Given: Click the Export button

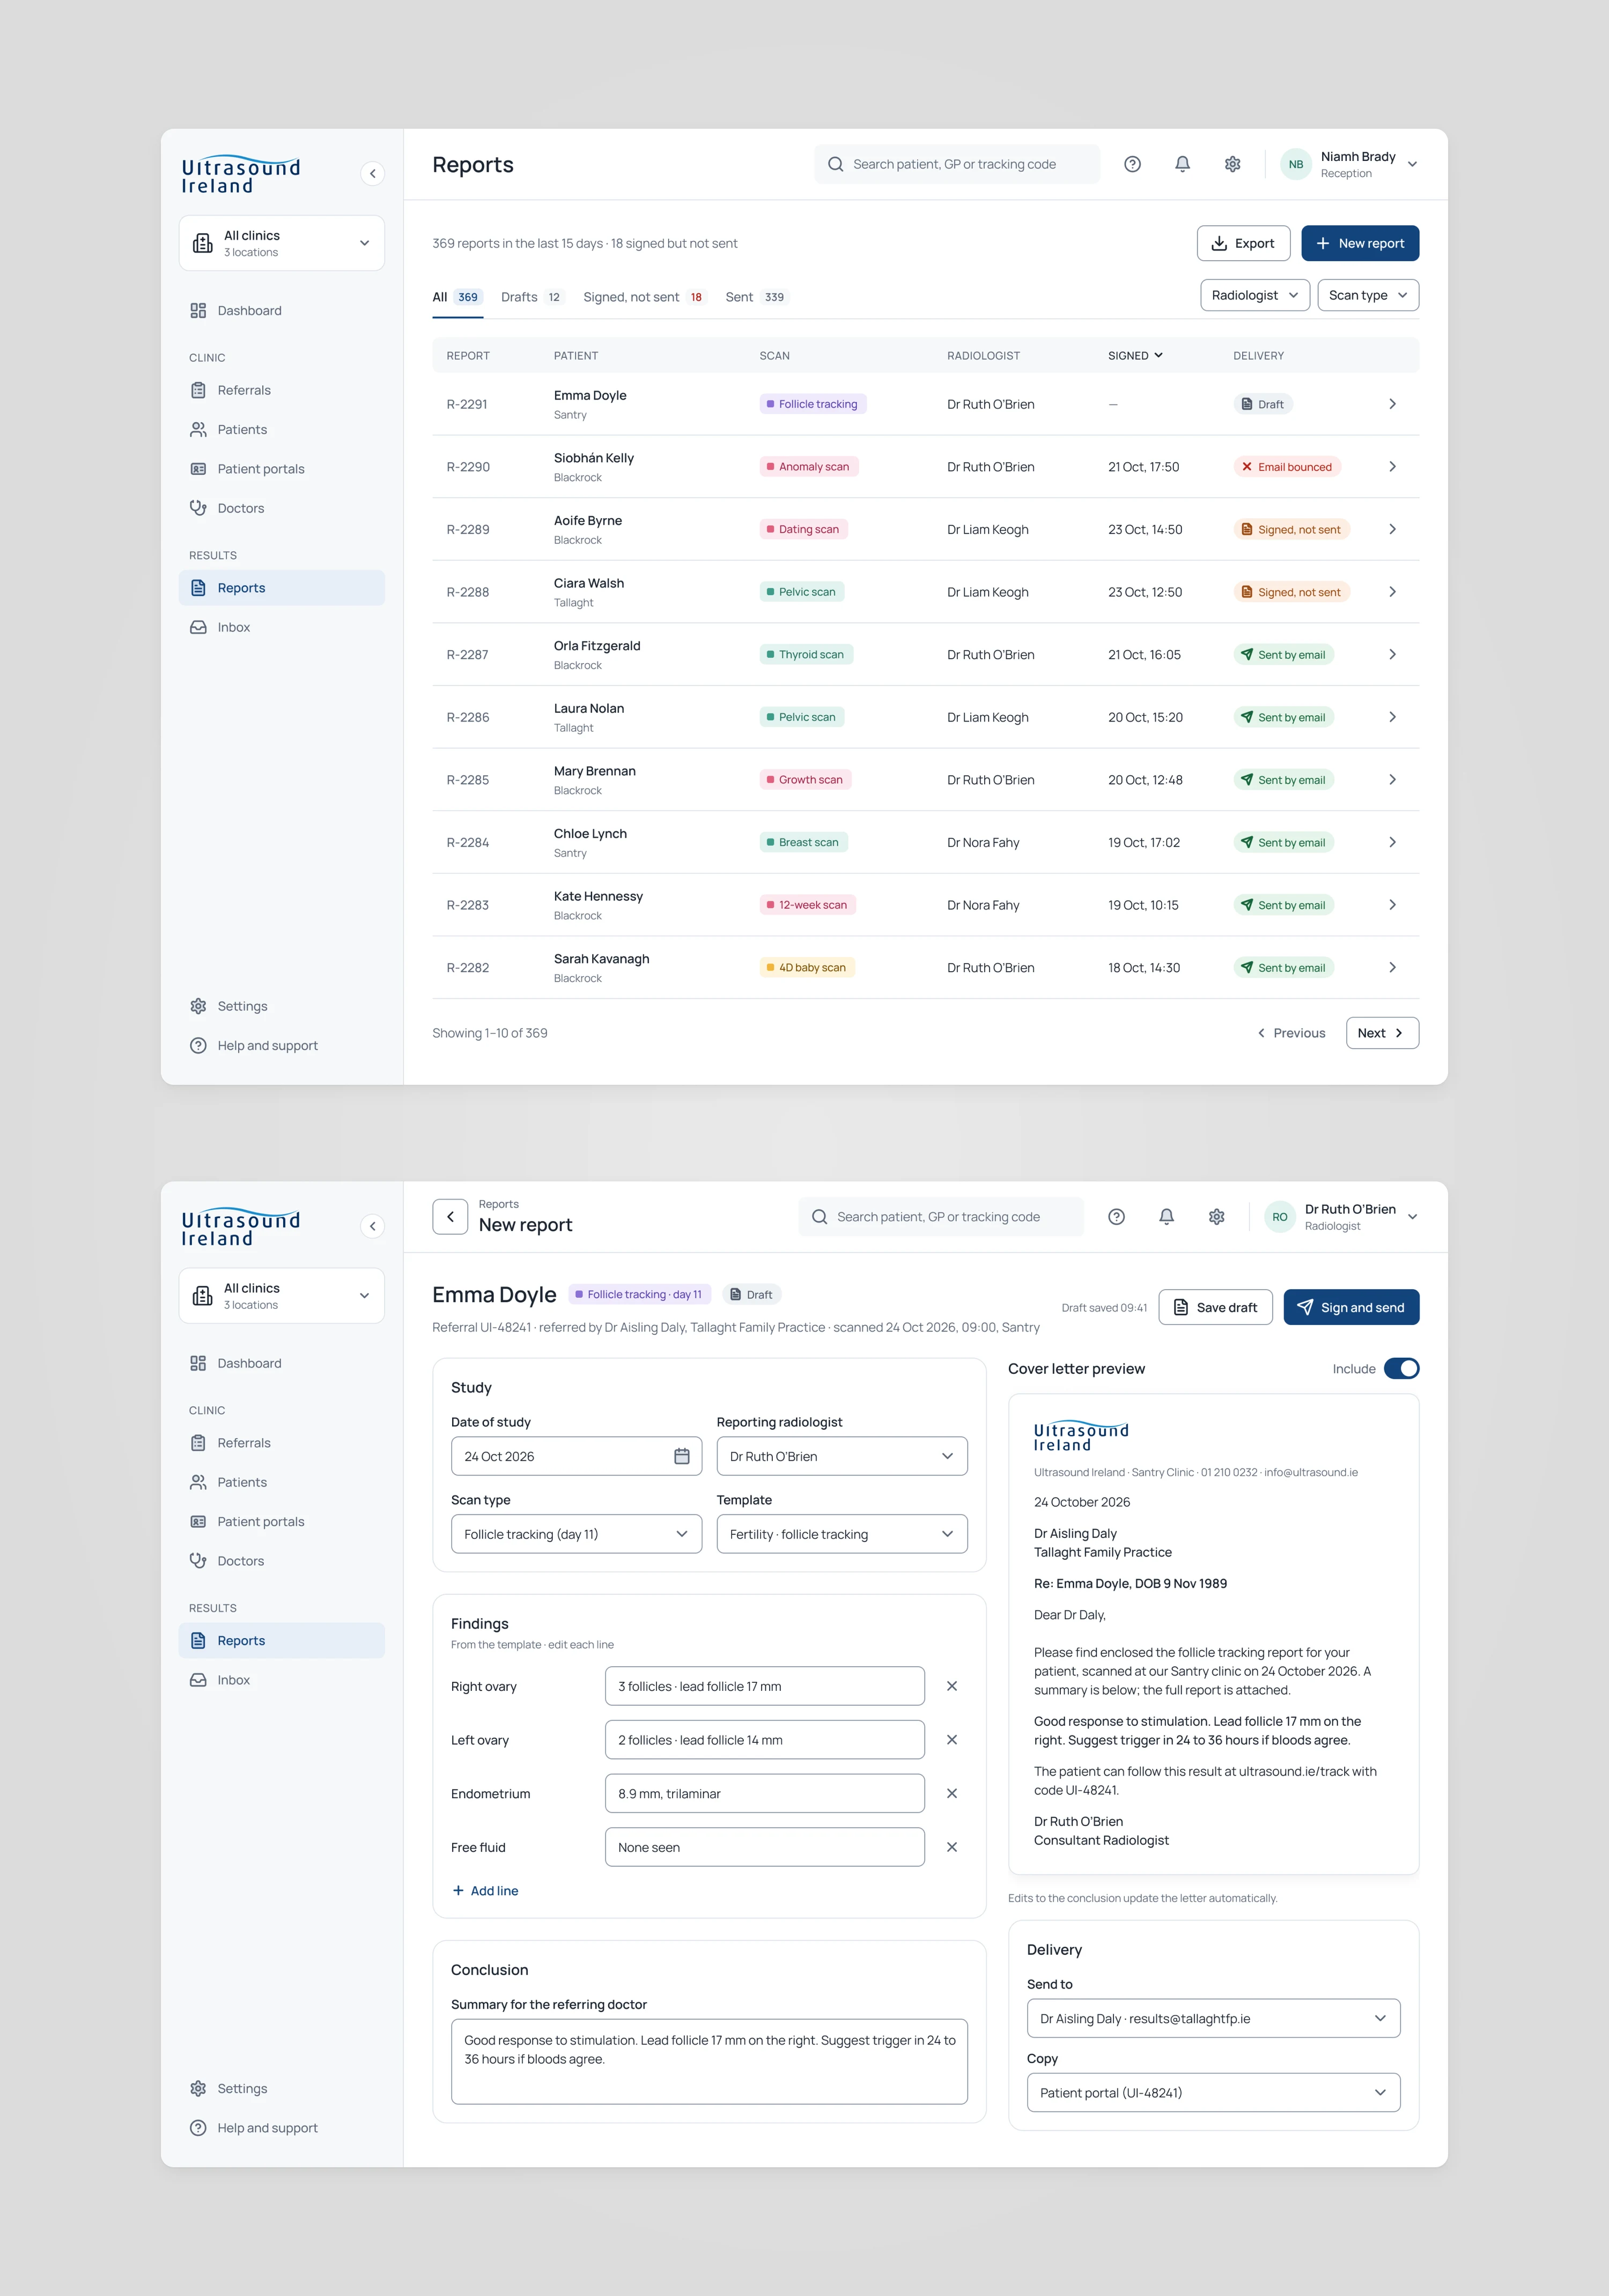Looking at the screenshot, I should click(1243, 243).
